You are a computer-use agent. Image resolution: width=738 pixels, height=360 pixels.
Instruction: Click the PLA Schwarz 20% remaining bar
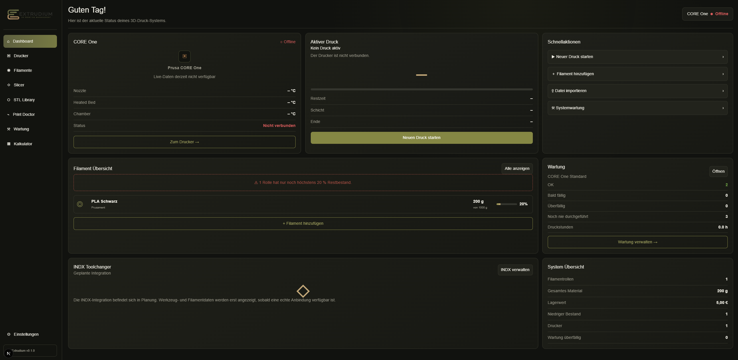[506, 204]
